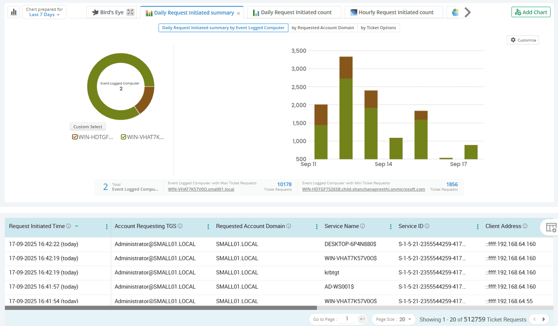Open the Page Size dropdown

394,319
